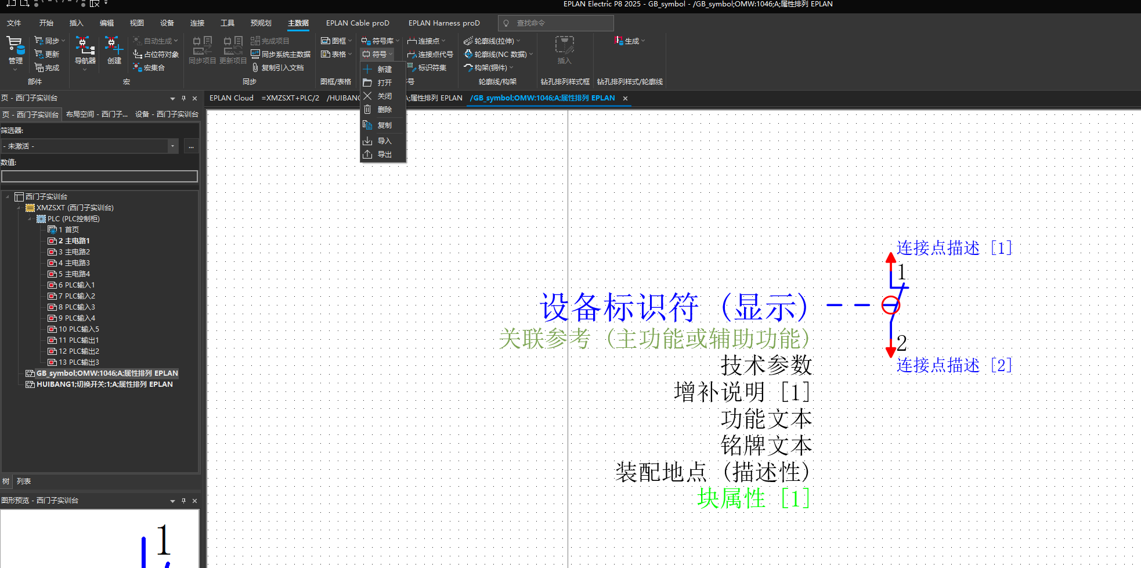Open the 图框 plot frame dropdown
The height and width of the screenshot is (568, 1141).
point(337,41)
